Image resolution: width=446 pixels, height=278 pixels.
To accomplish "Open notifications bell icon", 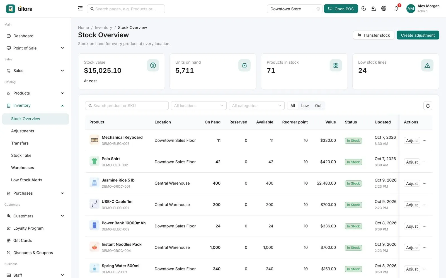I will point(396,9).
